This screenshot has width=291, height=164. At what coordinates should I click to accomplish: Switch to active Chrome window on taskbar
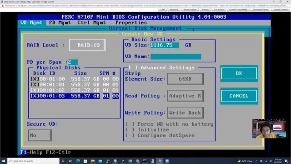pyautogui.click(x=160, y=161)
